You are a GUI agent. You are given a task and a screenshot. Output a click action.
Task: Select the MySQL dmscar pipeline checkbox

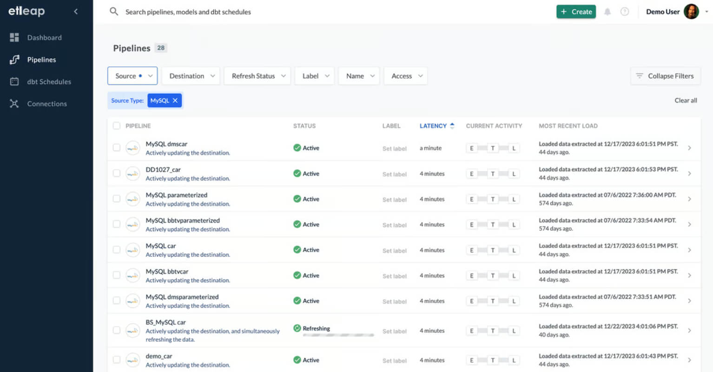tap(117, 148)
